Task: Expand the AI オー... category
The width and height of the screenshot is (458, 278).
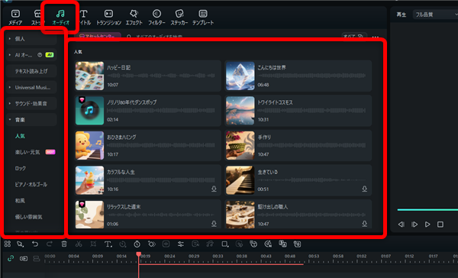Action: coord(31,55)
